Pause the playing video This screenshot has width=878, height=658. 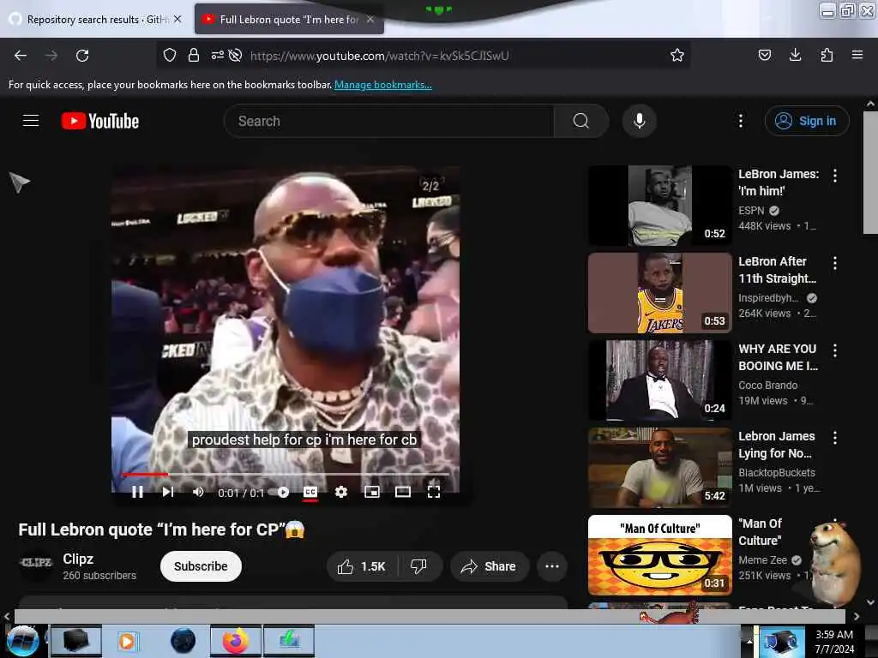137,492
